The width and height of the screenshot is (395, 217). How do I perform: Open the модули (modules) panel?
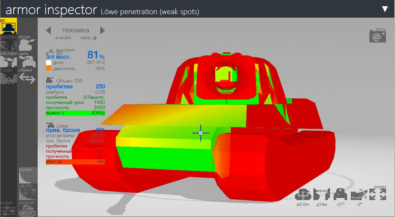pyautogui.click(x=27, y=209)
